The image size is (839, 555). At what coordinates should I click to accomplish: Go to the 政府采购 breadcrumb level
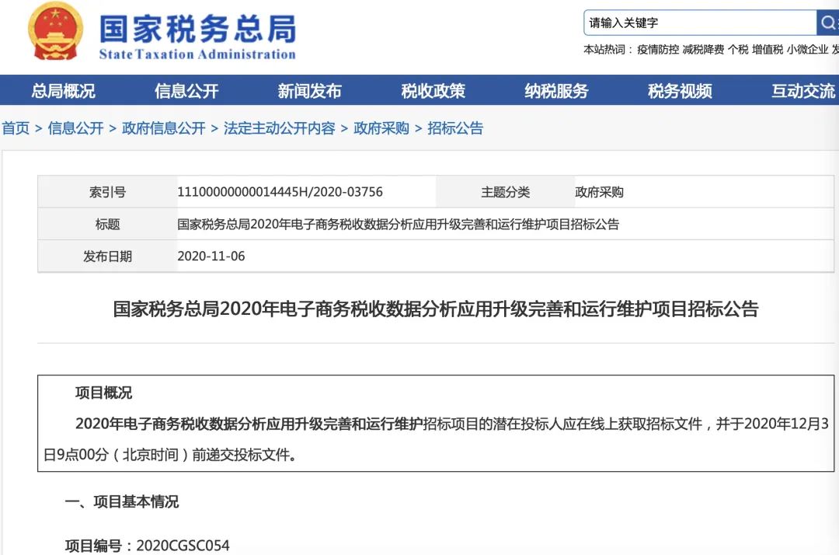[x=381, y=128]
